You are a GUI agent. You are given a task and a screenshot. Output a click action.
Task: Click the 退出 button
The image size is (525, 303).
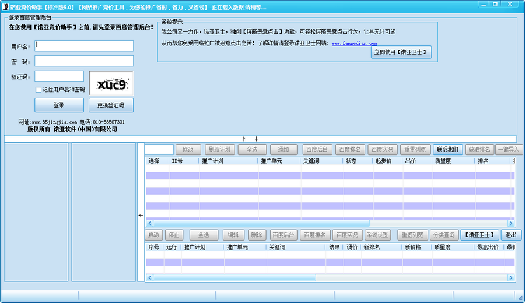[511, 235]
